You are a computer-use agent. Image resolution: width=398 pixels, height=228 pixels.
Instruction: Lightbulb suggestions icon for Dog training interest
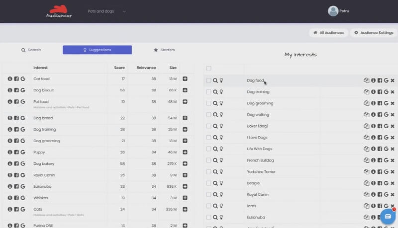click(221, 92)
